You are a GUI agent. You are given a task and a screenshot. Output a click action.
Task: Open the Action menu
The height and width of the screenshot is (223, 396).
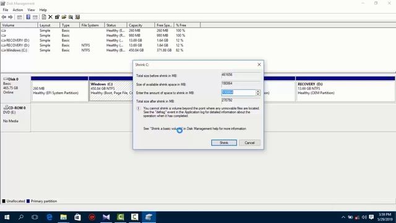(x=18, y=10)
